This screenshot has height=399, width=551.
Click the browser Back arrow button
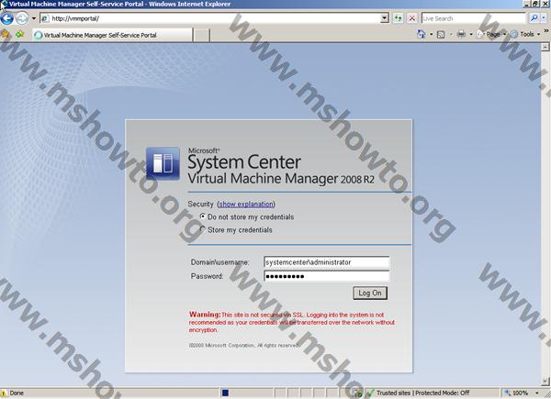(x=6, y=18)
